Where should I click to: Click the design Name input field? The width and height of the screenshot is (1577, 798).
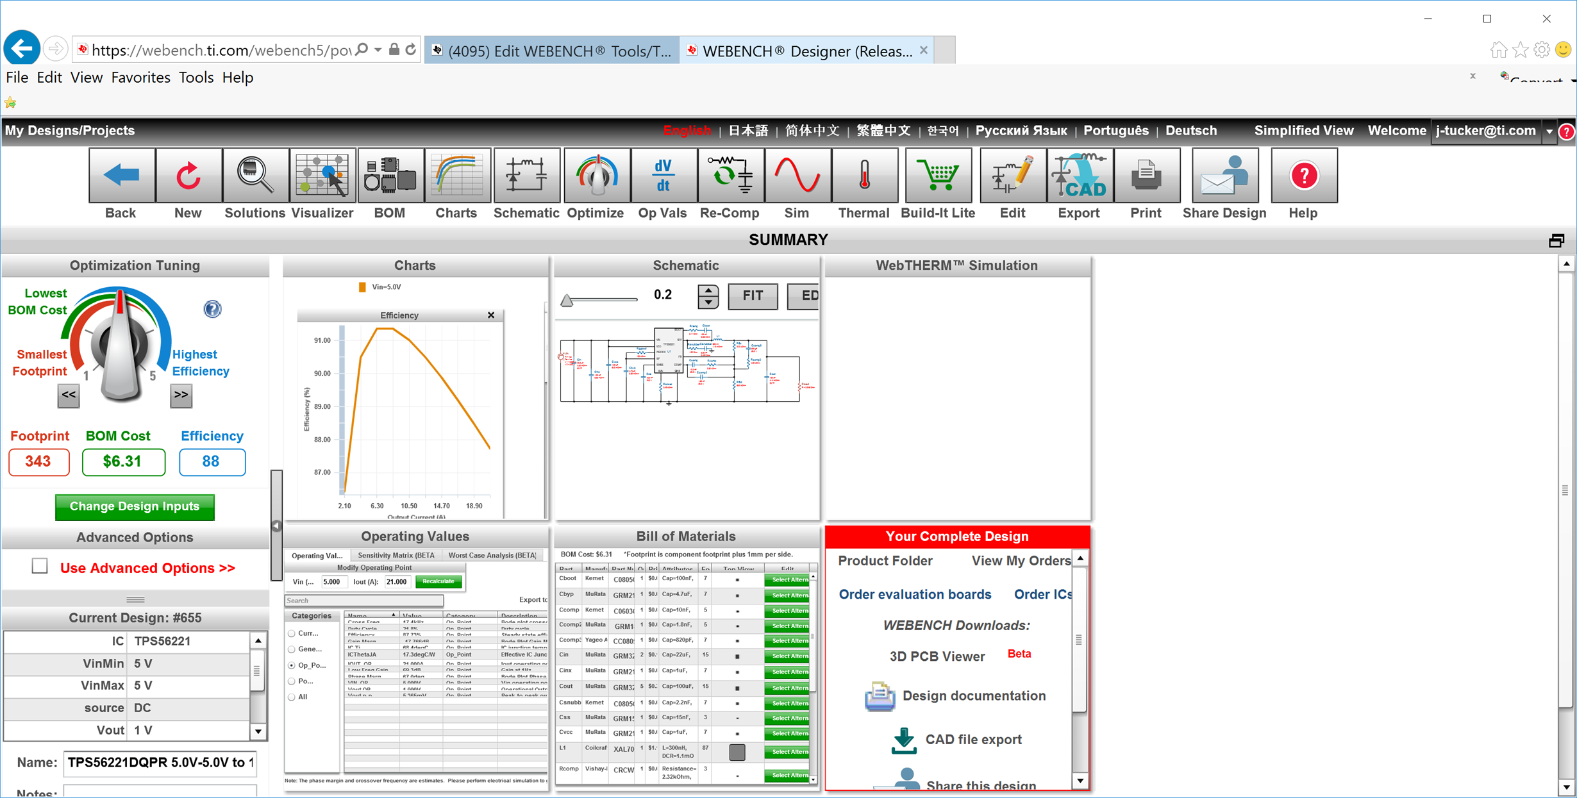(x=160, y=763)
